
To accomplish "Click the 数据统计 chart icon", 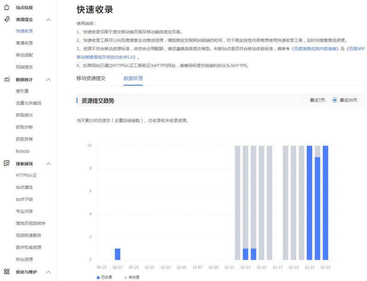I will pyautogui.click(x=6, y=79).
